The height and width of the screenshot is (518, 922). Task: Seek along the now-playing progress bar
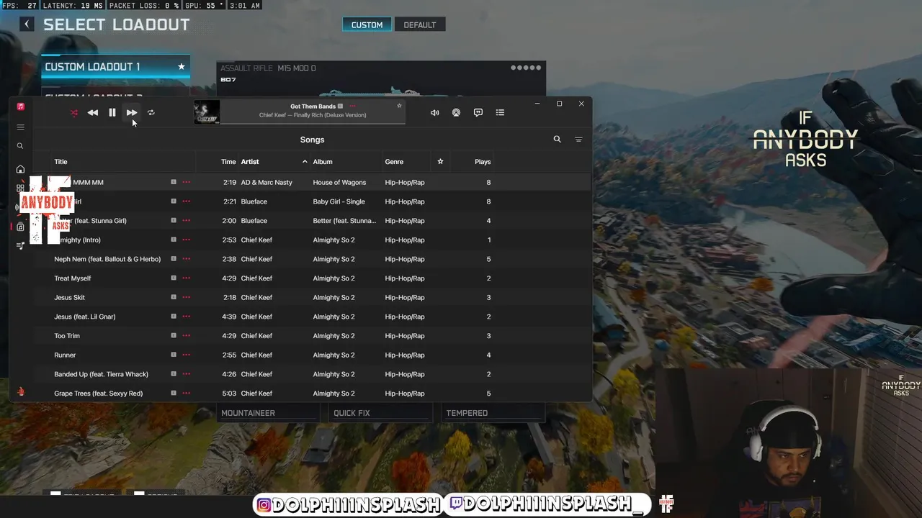point(313,124)
